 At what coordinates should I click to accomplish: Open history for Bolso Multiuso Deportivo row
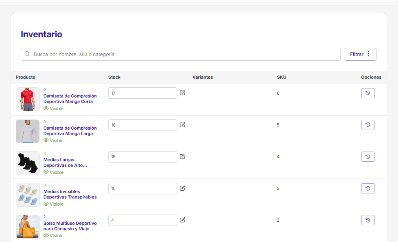(x=367, y=220)
